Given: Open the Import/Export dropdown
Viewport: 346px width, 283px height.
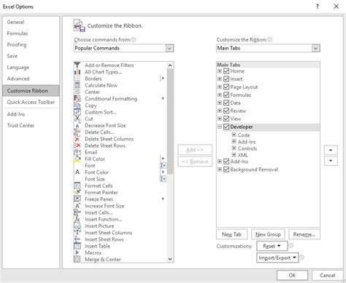Looking at the screenshot, I should click(277, 258).
